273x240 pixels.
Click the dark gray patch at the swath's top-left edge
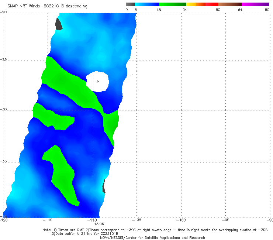59,24
